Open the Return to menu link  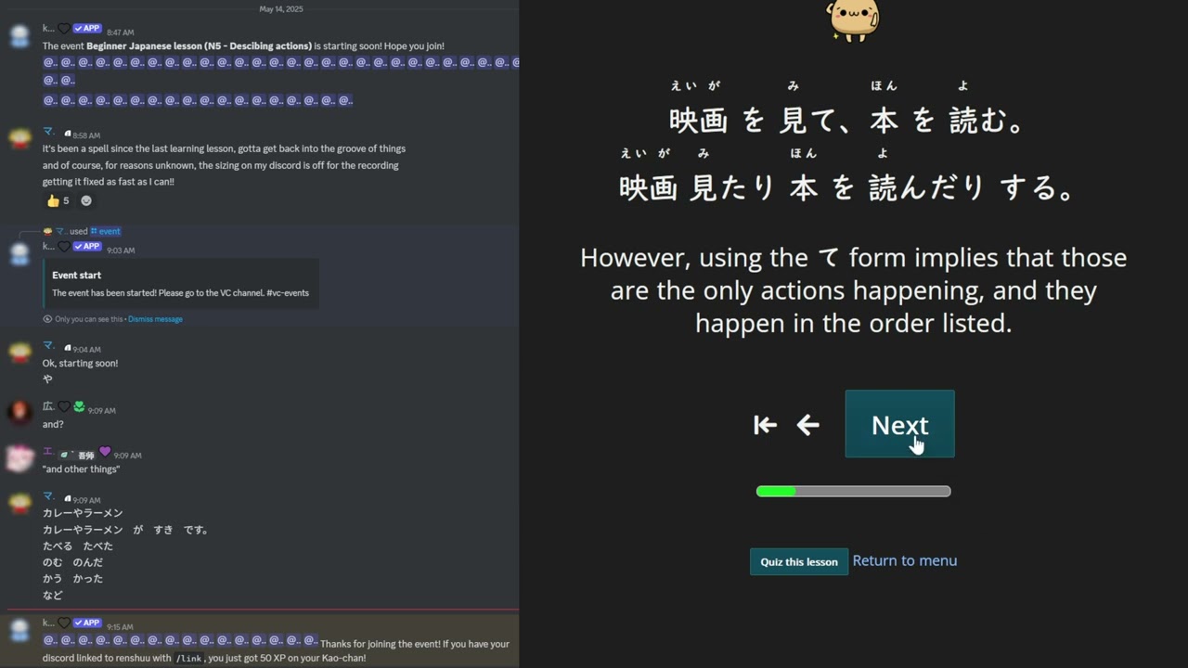[905, 560]
